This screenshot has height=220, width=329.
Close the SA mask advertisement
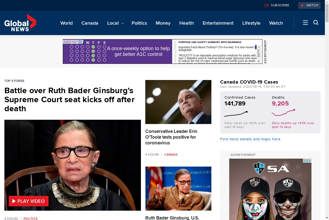(x=309, y=161)
